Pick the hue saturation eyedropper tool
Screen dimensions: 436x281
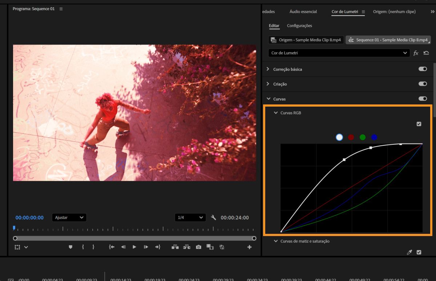click(x=409, y=252)
